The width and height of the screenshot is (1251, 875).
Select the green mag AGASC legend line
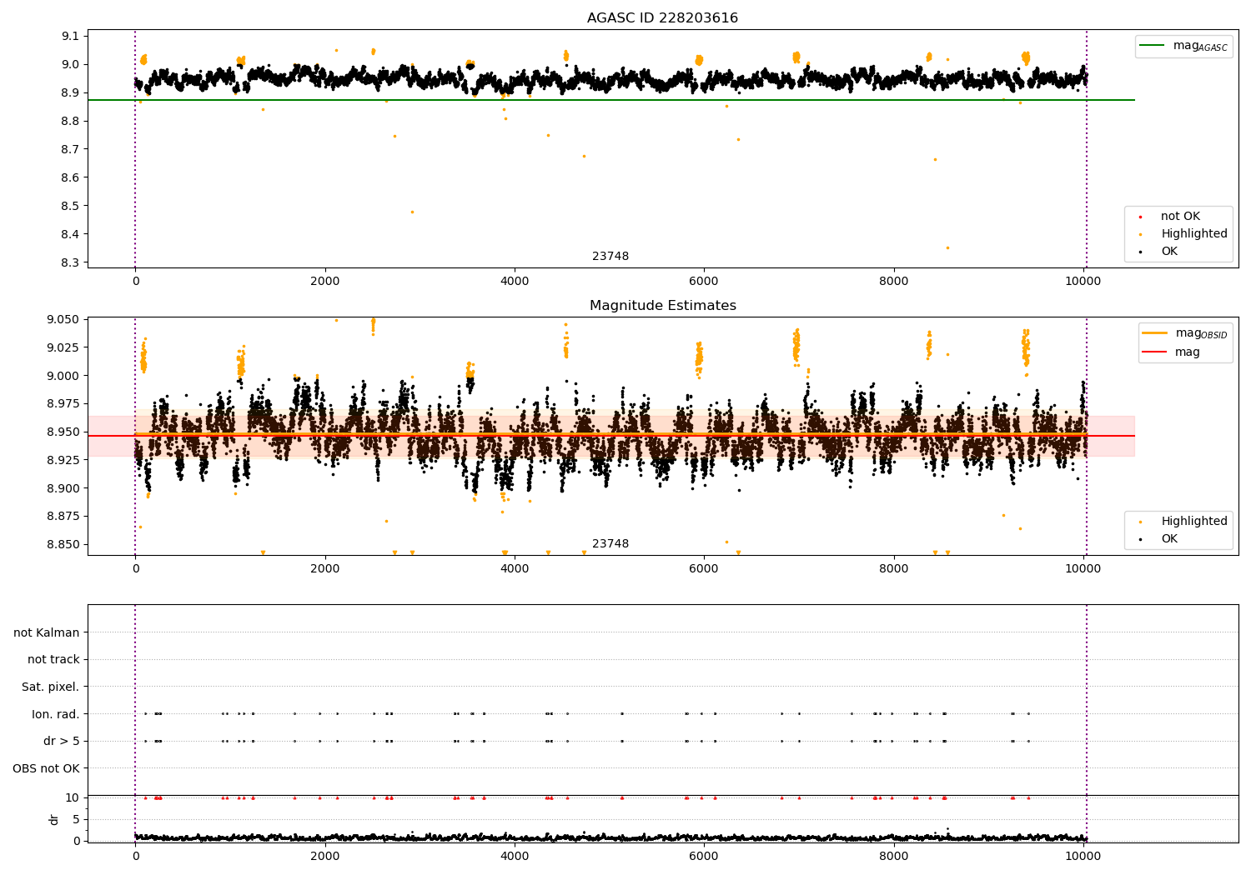pos(1153,46)
